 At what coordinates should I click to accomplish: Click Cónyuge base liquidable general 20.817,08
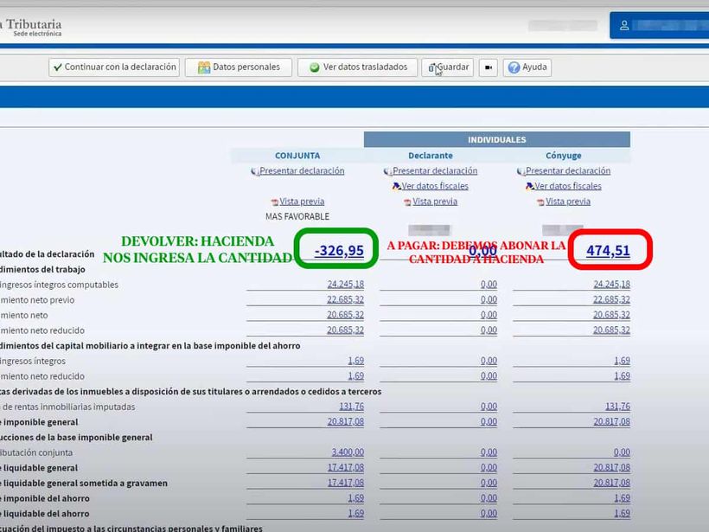point(612,467)
